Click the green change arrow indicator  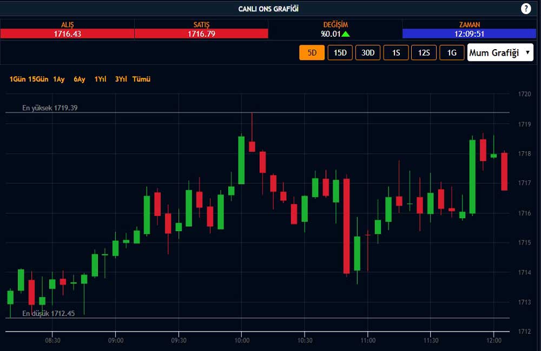(345, 34)
